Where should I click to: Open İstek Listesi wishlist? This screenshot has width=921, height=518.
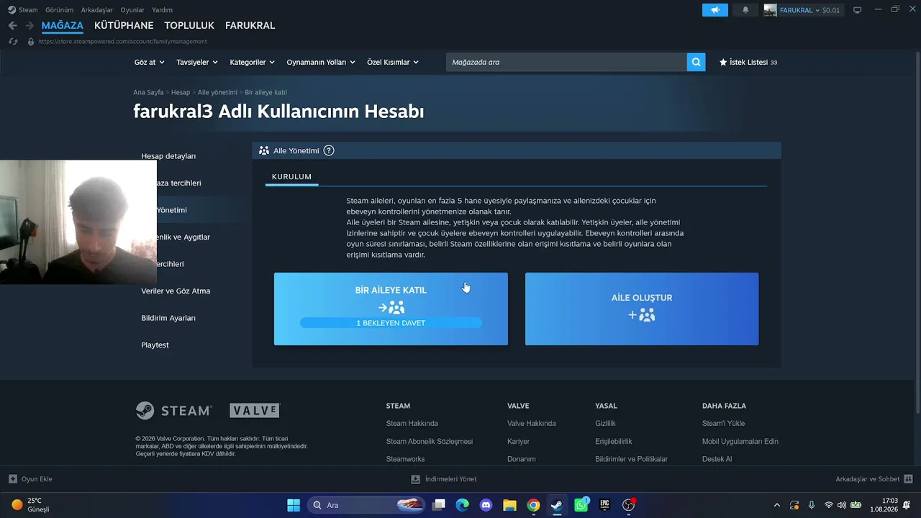[748, 62]
